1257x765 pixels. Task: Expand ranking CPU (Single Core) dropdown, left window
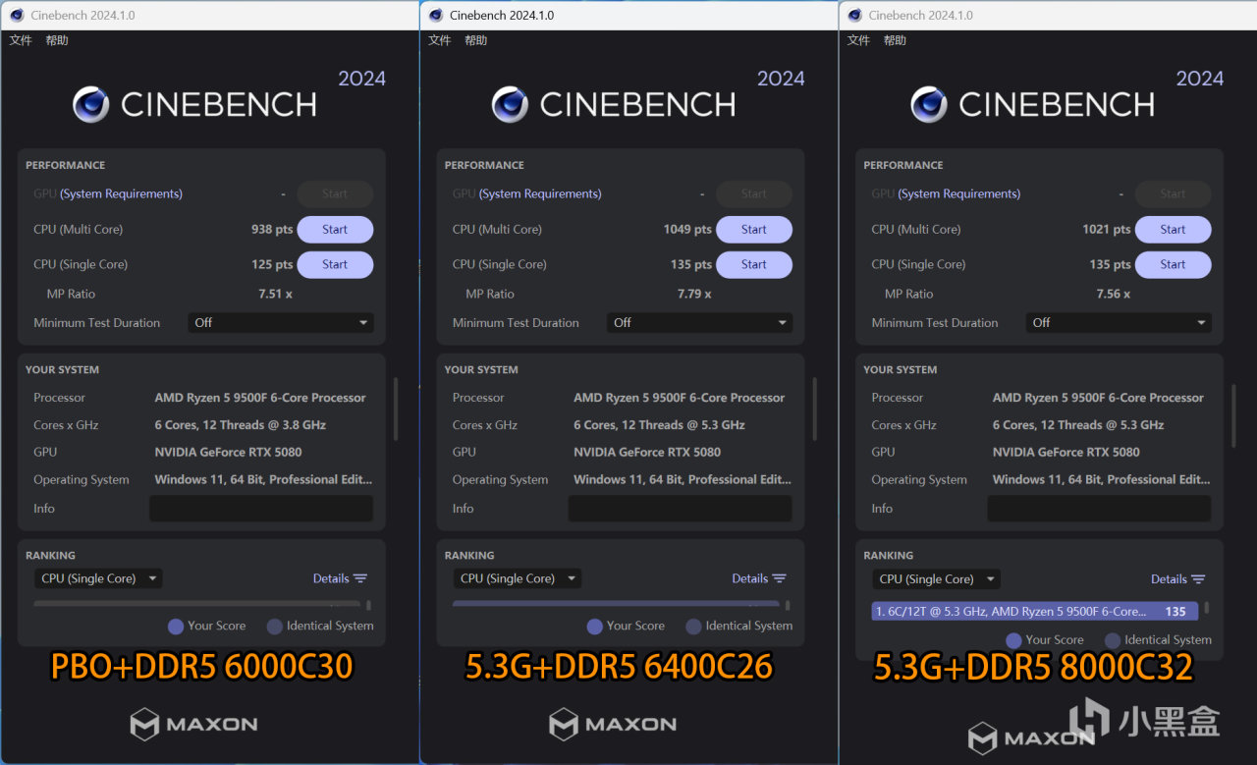(x=98, y=578)
